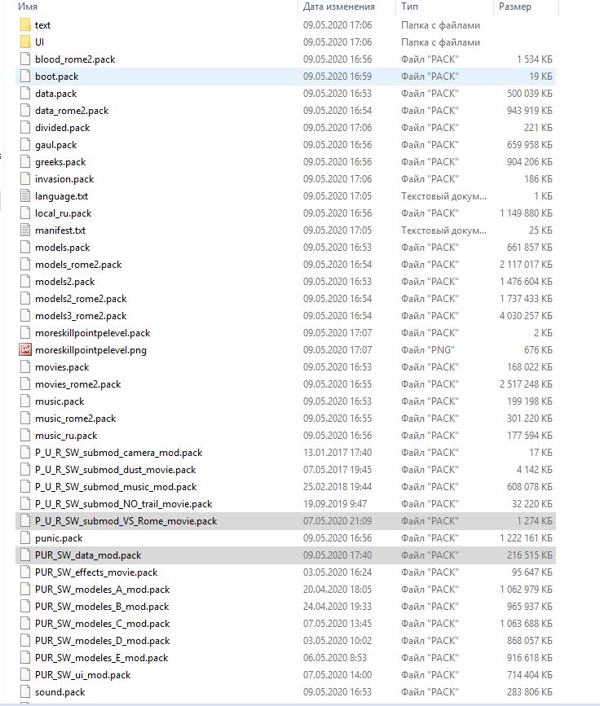Select the models2_rome2.pack file name
The height and width of the screenshot is (706, 600).
pos(81,299)
